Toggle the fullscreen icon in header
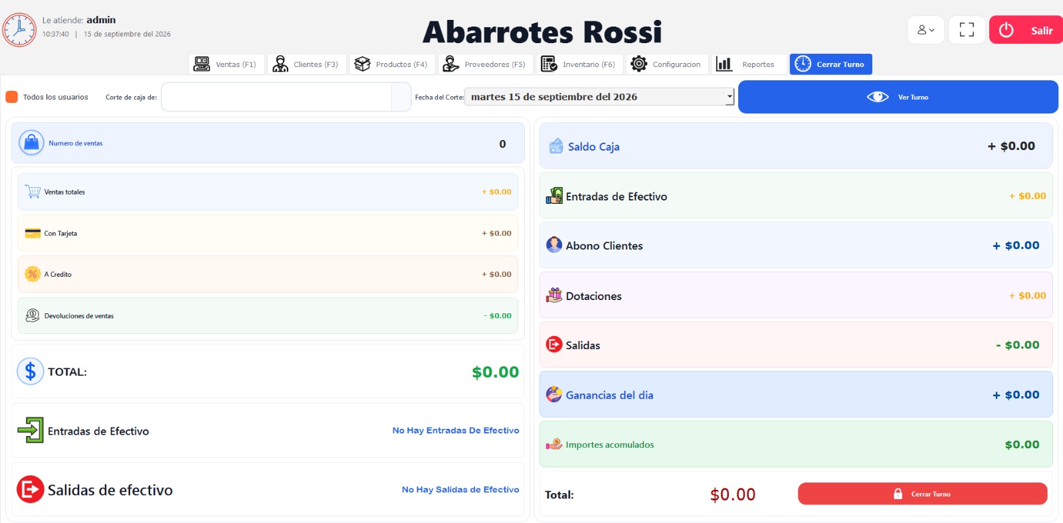The image size is (1063, 523). click(x=967, y=30)
